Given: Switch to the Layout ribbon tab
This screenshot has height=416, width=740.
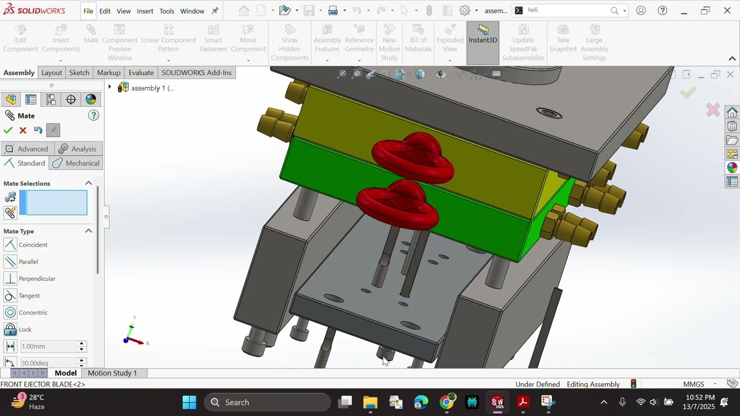Looking at the screenshot, I should coord(51,73).
